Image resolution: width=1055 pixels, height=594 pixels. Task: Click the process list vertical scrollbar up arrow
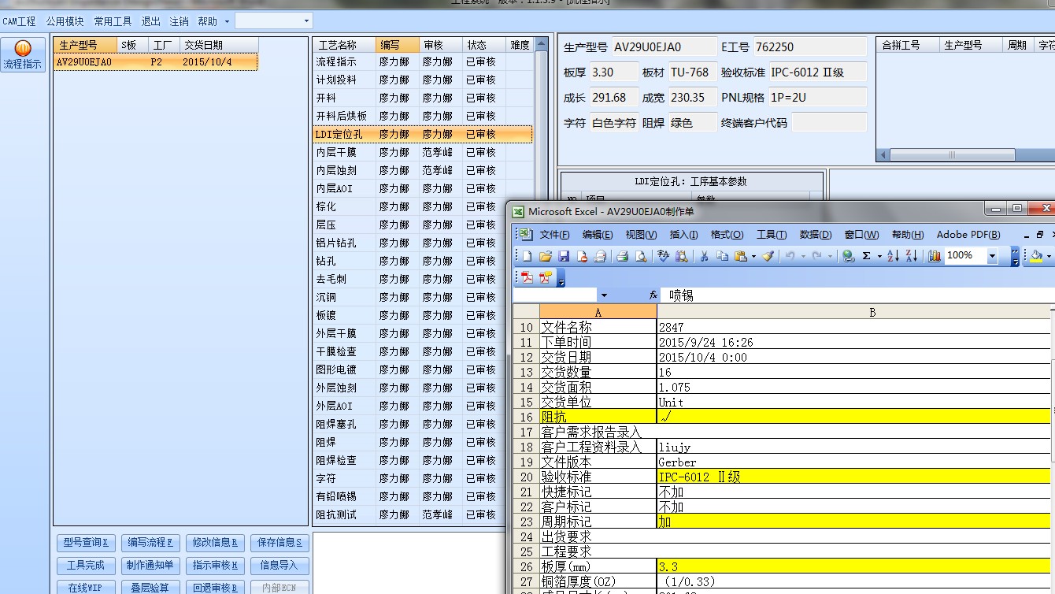coord(542,45)
